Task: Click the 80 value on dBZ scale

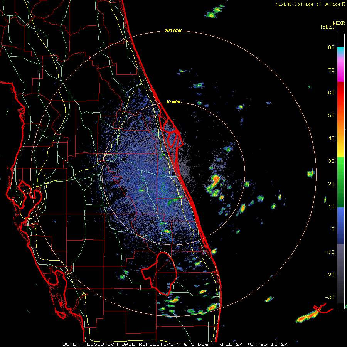Action: (x=331, y=47)
